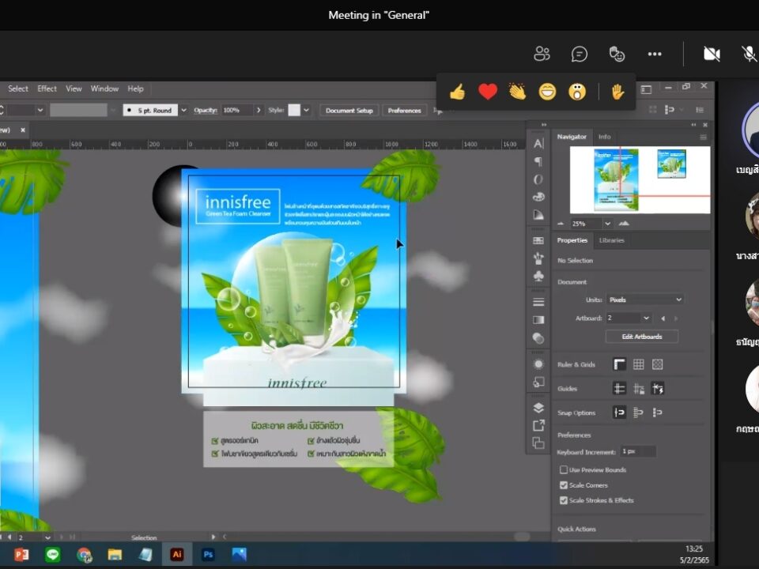Open status bar artboard navigation dropdown
Image resolution: width=759 pixels, height=569 pixels.
[47, 537]
